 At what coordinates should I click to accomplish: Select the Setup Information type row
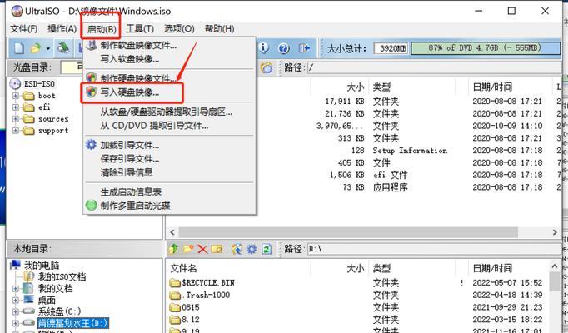410,150
